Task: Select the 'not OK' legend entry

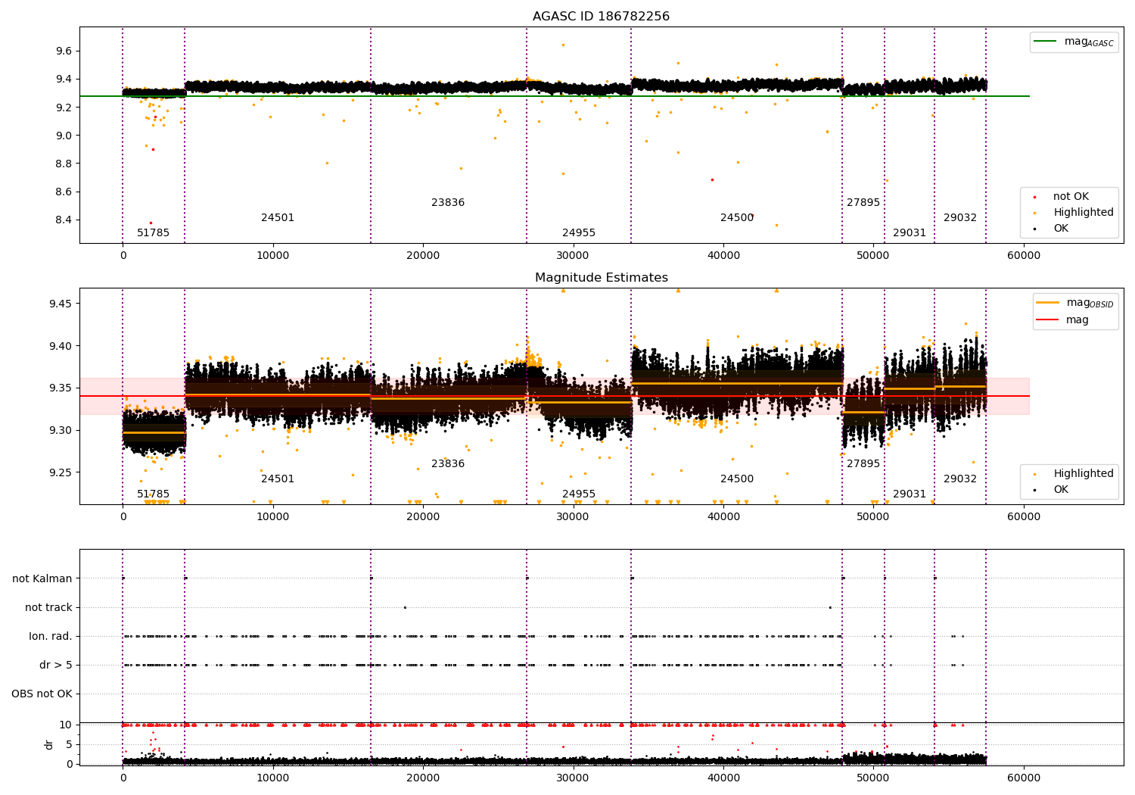Action: tap(1061, 197)
